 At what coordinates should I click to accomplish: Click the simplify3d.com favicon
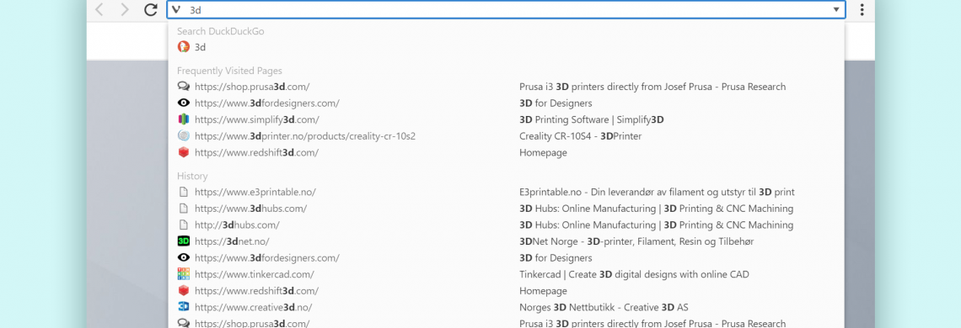pyautogui.click(x=183, y=119)
